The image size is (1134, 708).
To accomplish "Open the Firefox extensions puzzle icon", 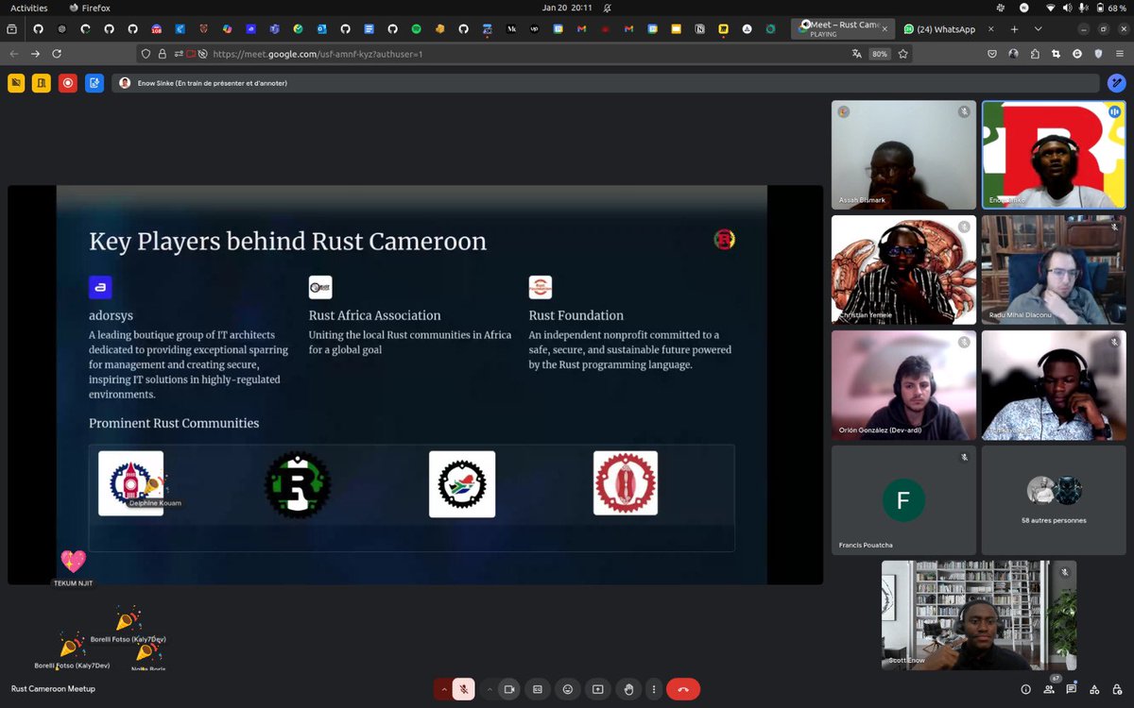I will (1035, 54).
